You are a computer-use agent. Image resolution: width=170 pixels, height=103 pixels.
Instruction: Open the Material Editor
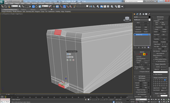112,6
